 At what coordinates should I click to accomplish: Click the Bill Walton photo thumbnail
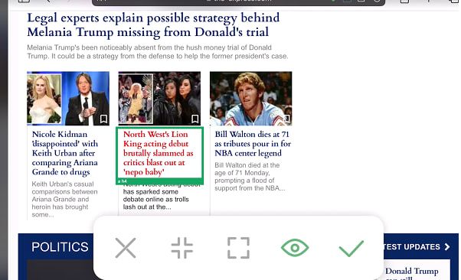click(x=251, y=98)
